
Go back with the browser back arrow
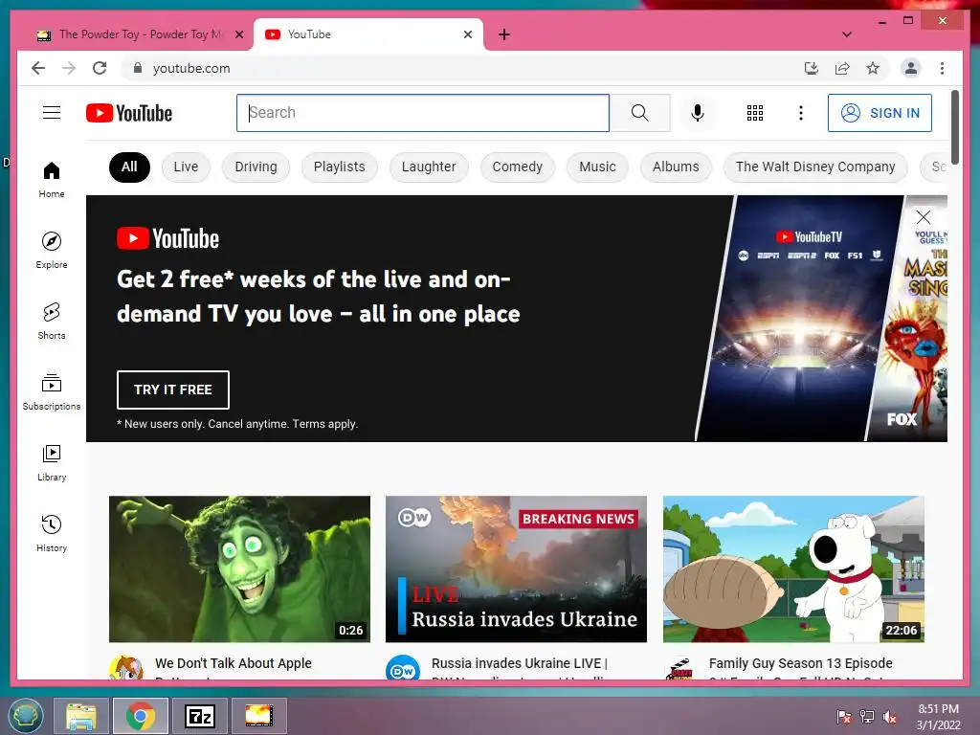[x=38, y=68]
